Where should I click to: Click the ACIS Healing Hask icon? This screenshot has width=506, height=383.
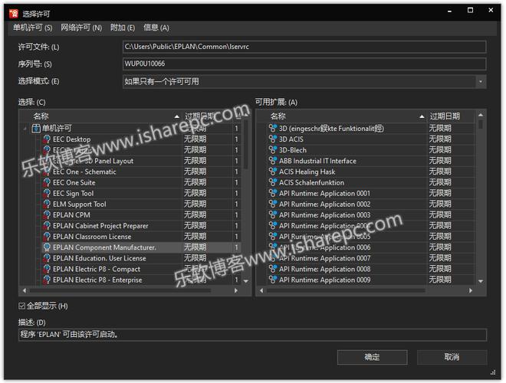coord(273,172)
